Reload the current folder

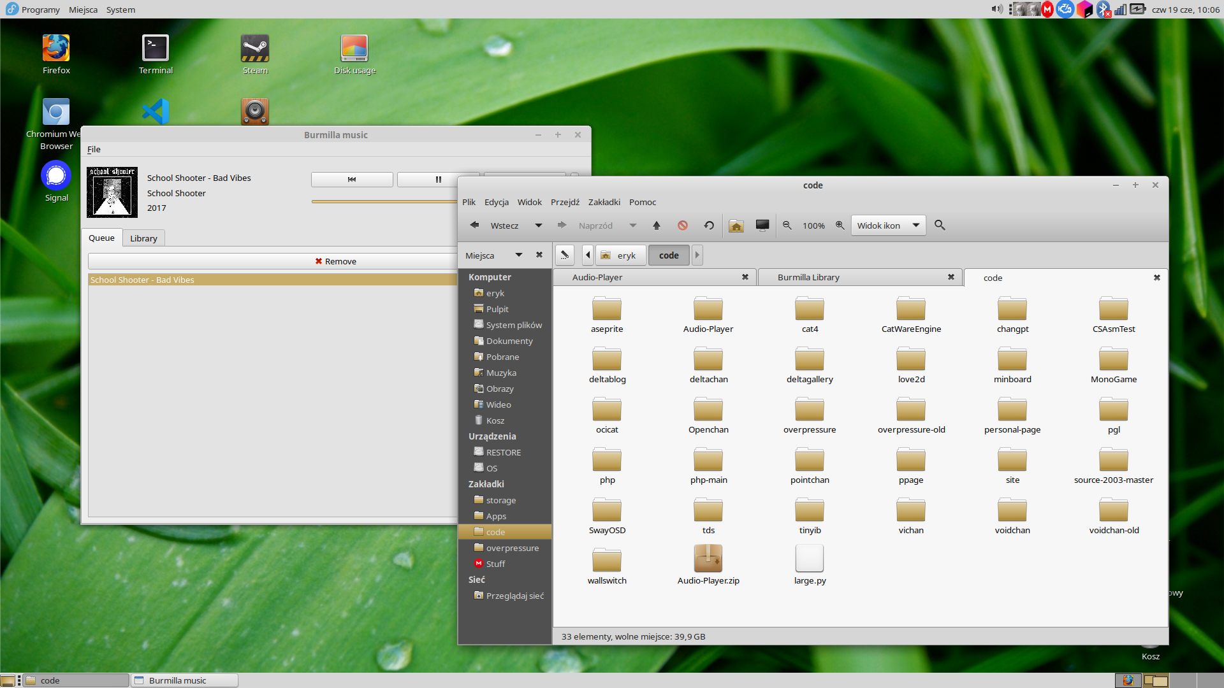709,226
